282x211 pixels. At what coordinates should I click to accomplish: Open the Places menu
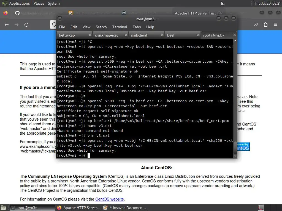(x=39, y=3)
